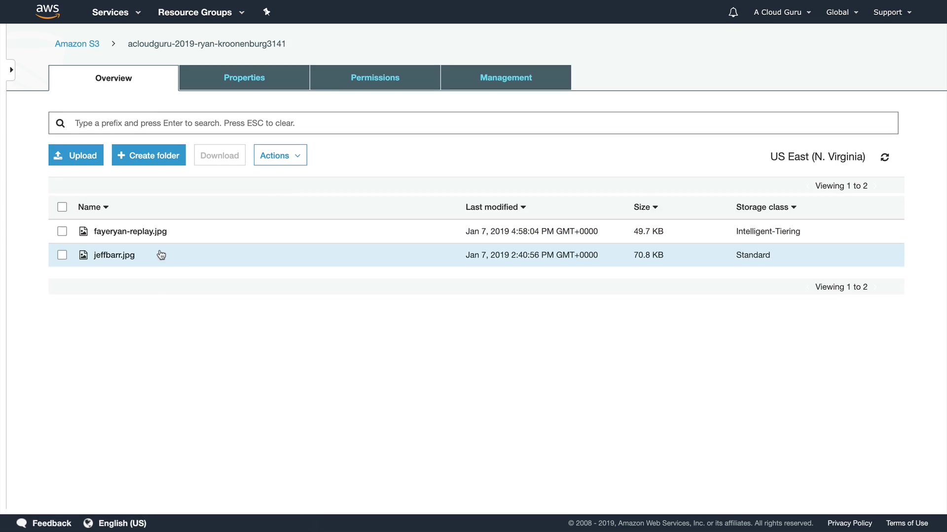The image size is (947, 532).
Task: Click the image file icon for fayeryan-replay.jpg
Action: (83, 231)
